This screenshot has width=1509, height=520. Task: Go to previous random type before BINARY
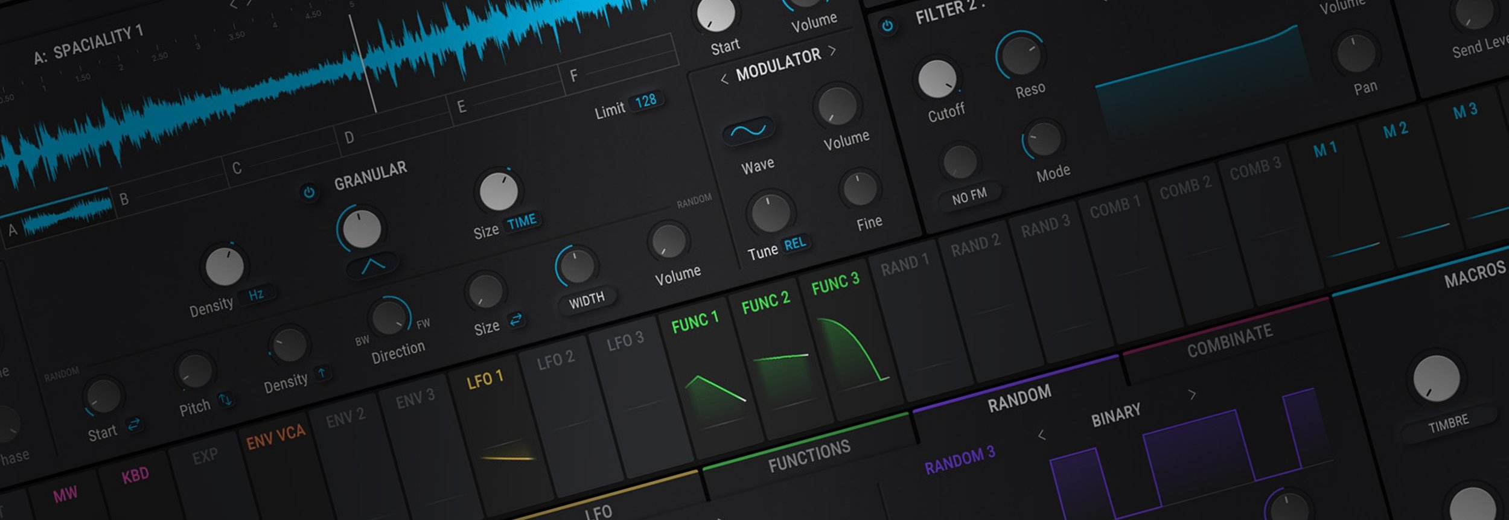click(x=1041, y=435)
